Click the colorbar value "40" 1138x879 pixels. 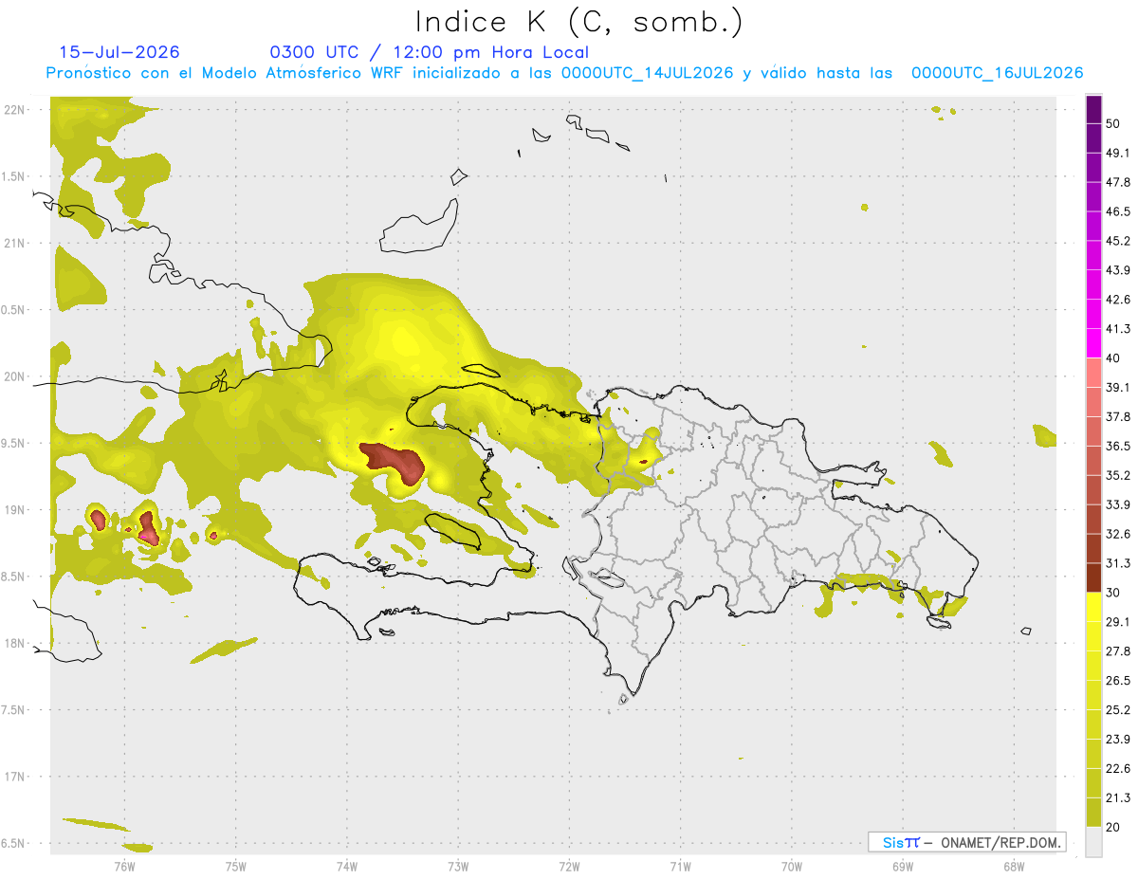1113,357
